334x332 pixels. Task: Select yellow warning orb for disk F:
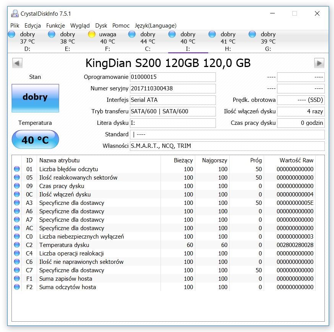pos(92,34)
